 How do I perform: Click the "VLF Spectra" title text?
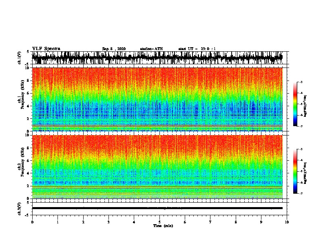46,49
